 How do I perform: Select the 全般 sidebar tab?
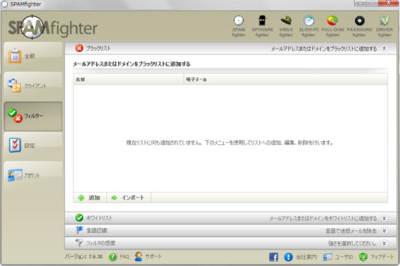33,56
